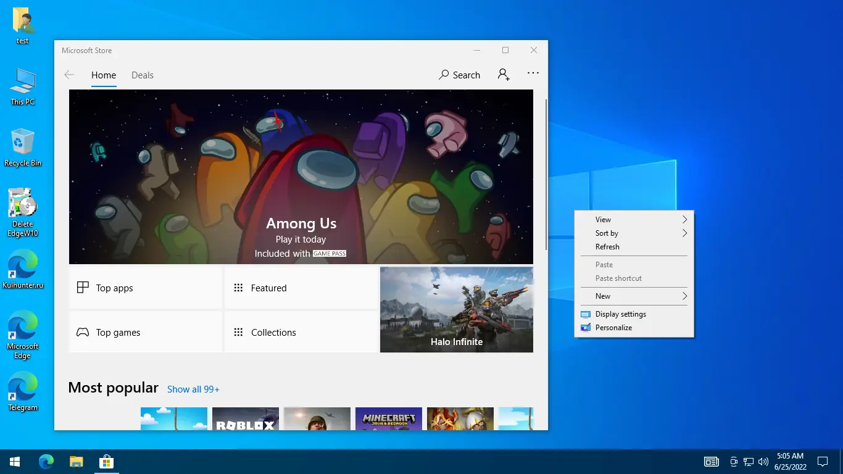Open the Collections category tile

301,332
